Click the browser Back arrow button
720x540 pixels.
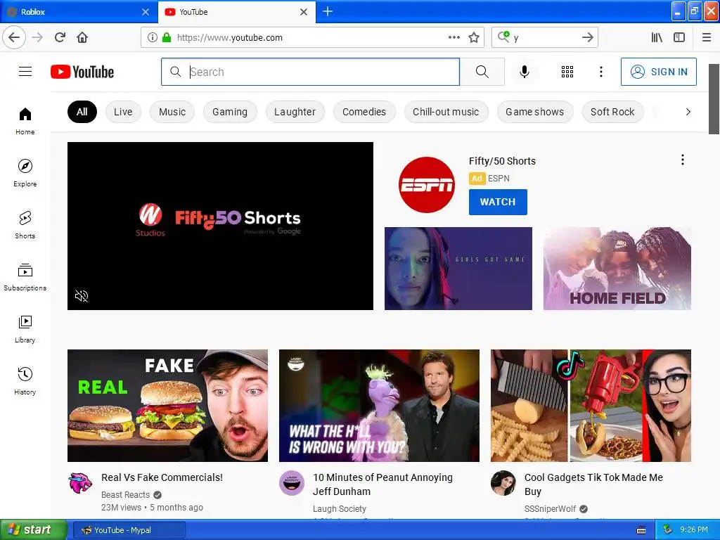point(14,37)
